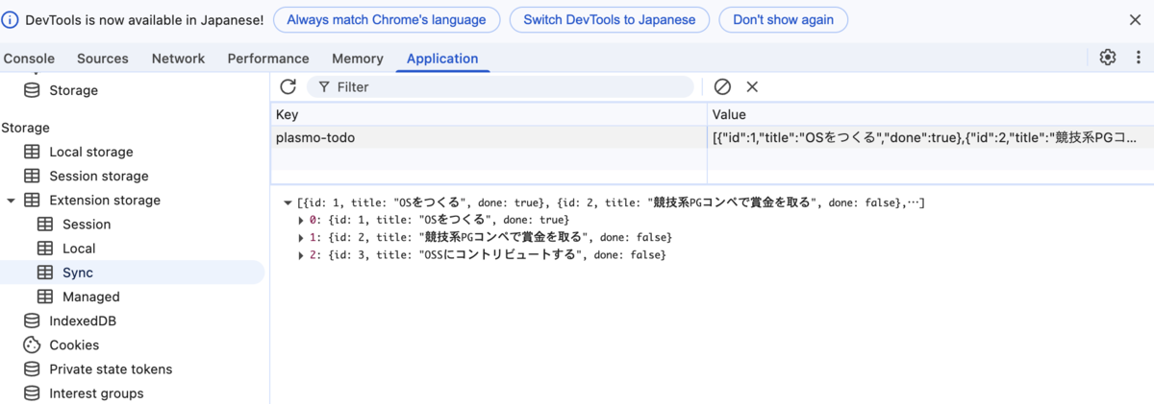Delete selected entry with the X icon
The height and width of the screenshot is (404, 1154).
[752, 86]
